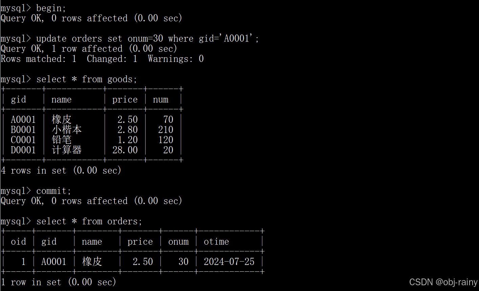This screenshot has width=479, height=291.
Task: Select the 'select * from goods;' command
Action: [x=87, y=79]
